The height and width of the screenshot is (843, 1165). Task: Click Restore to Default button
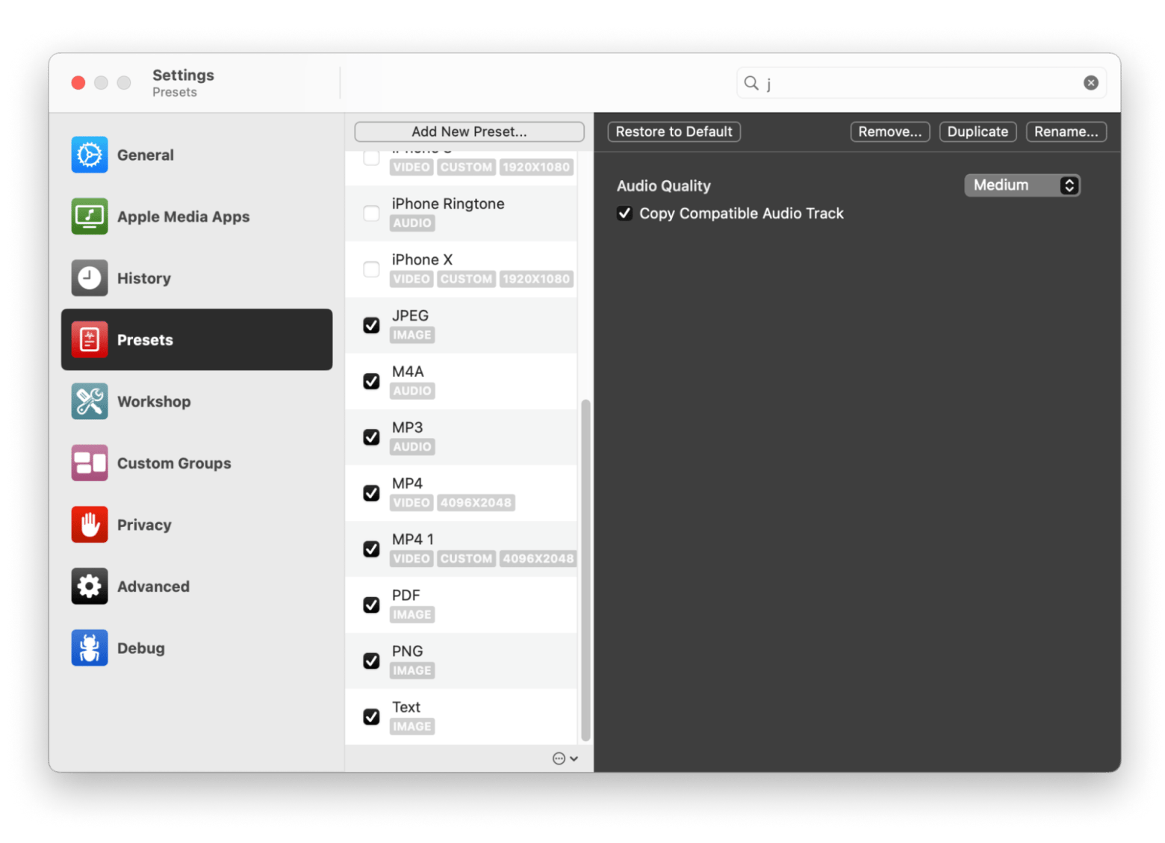674,132
